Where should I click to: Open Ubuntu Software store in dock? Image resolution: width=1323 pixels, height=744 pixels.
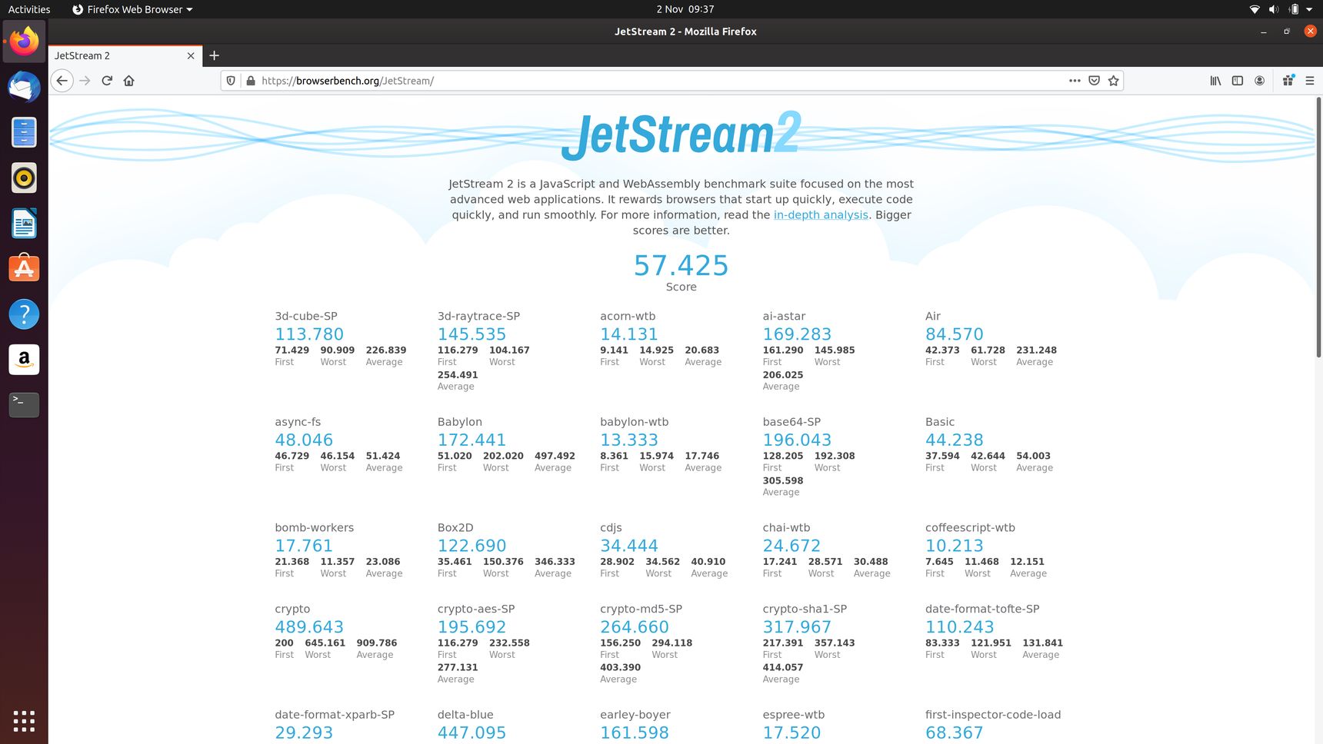click(24, 268)
